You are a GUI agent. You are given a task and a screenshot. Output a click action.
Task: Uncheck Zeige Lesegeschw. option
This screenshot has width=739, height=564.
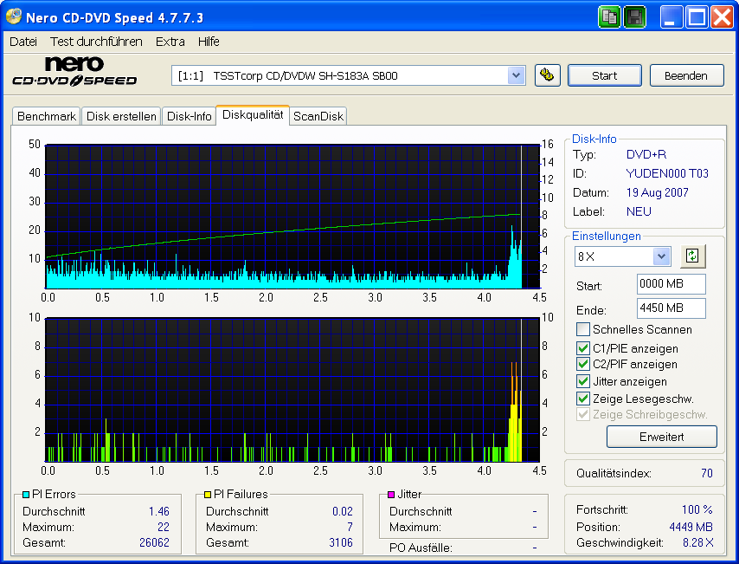[x=584, y=399]
